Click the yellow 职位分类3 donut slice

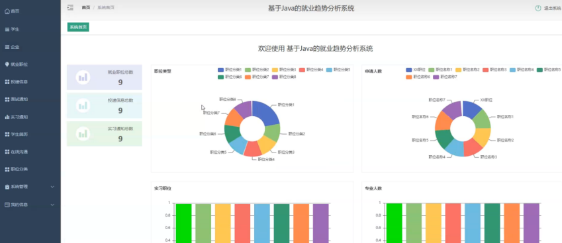point(267,145)
